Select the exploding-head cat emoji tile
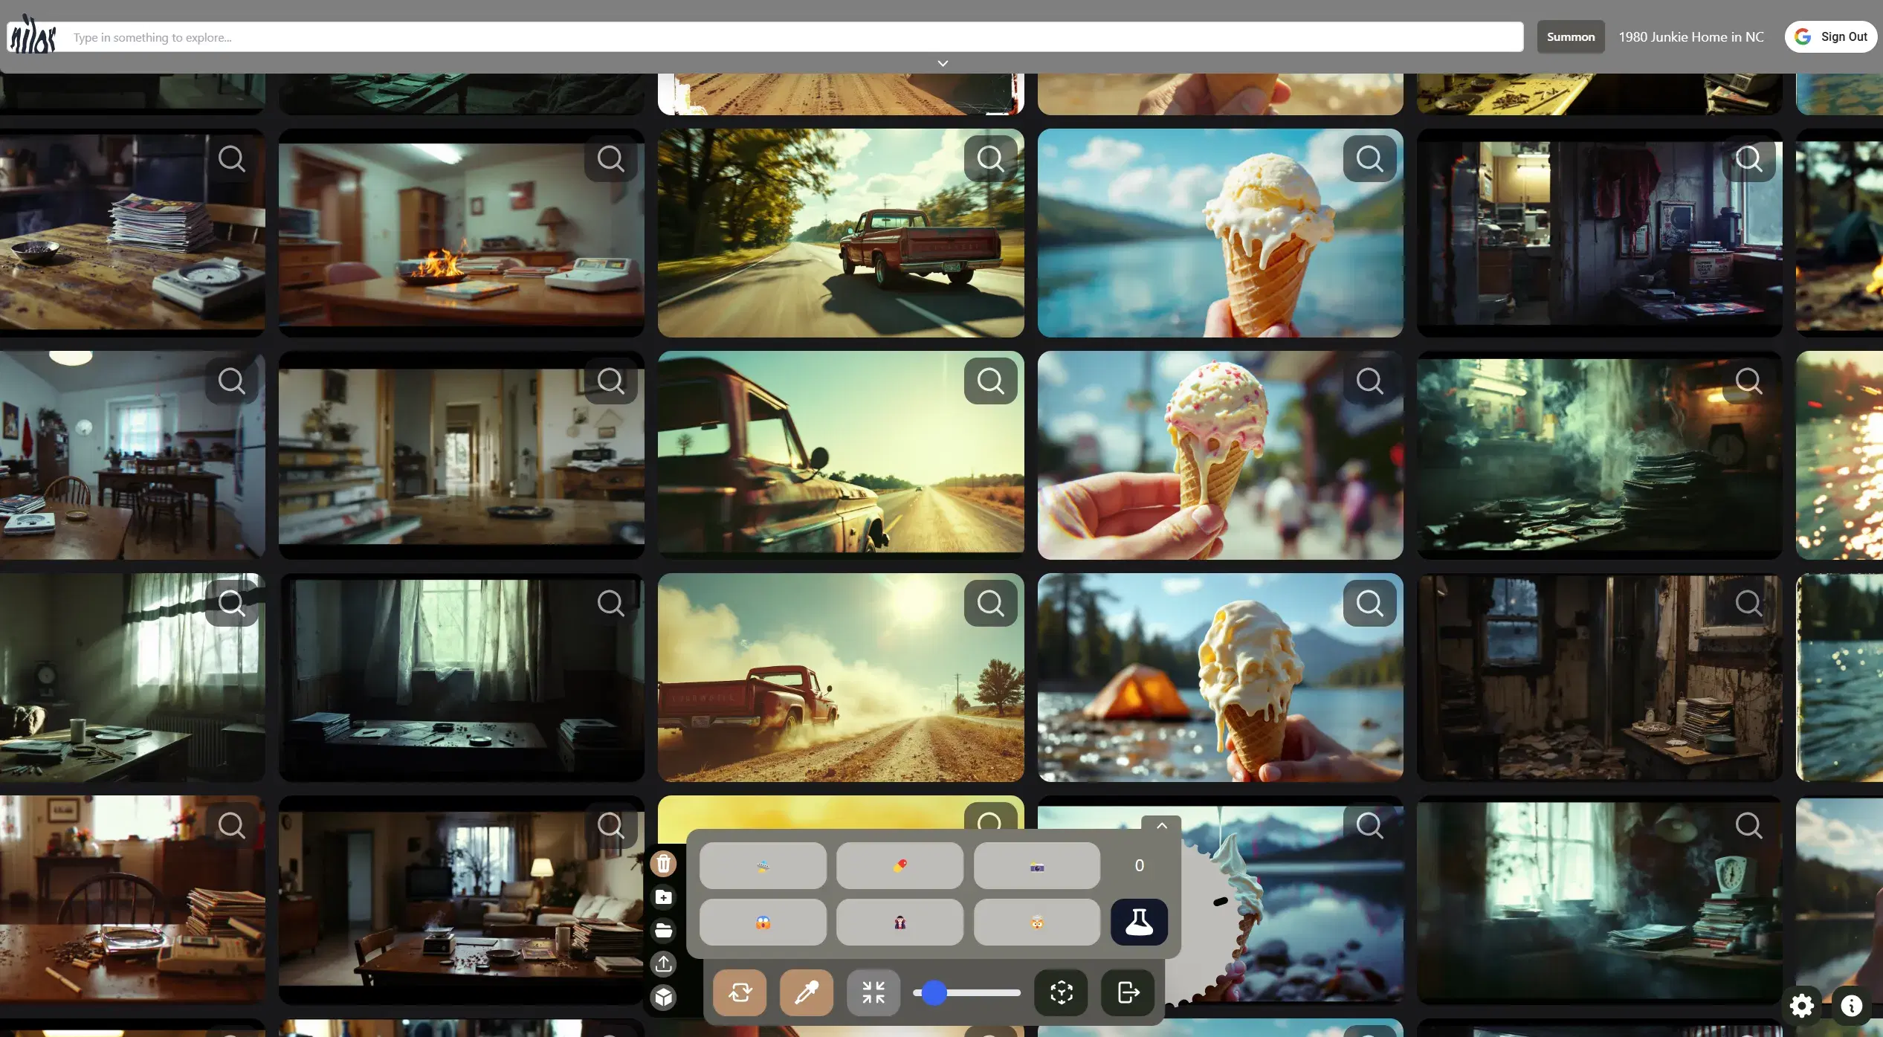 pos(1037,922)
